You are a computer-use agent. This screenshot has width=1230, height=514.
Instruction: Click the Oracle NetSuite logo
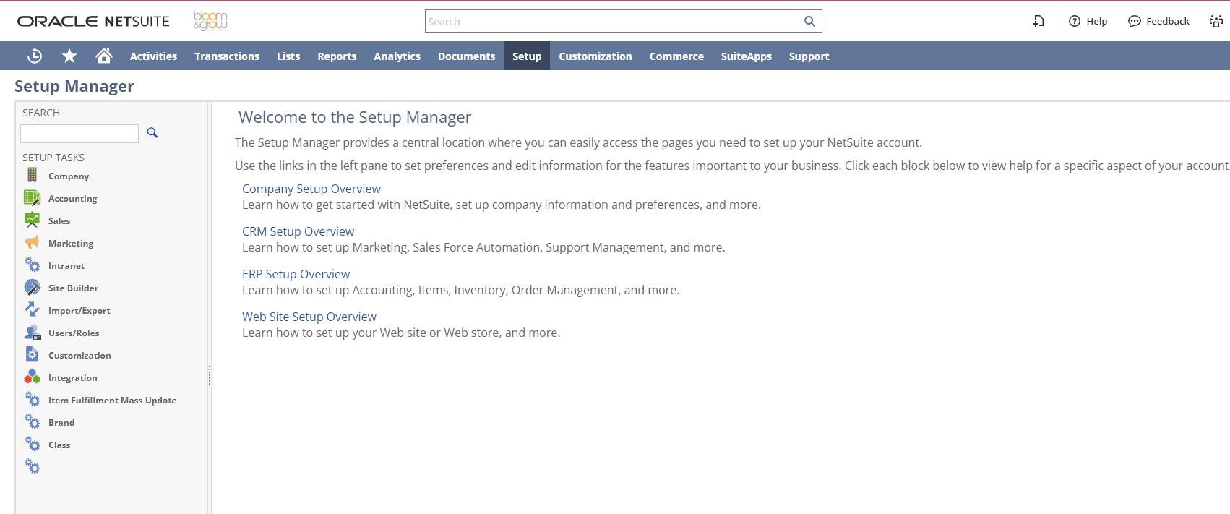click(93, 22)
